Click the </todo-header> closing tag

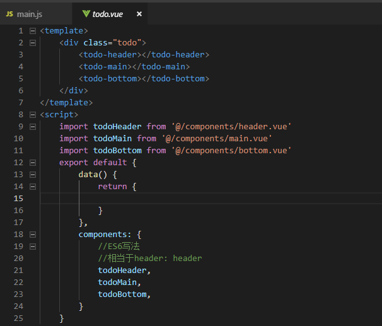pyautogui.click(x=175, y=55)
